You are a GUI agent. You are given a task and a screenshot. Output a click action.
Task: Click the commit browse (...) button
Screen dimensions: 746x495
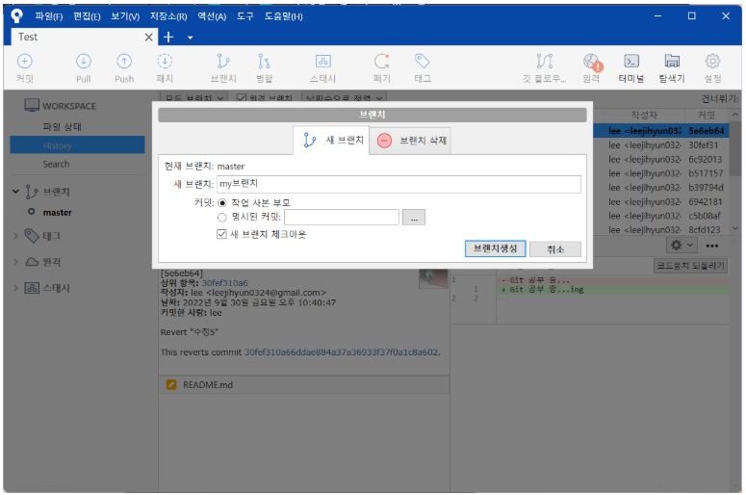pos(414,218)
